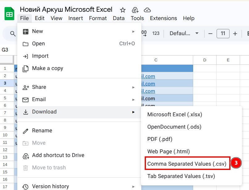
Task: Increase font size with the plus button
Action: point(235,34)
